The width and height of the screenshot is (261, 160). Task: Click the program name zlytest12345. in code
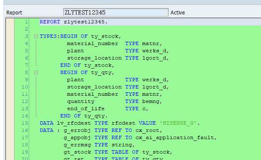pos(86,22)
